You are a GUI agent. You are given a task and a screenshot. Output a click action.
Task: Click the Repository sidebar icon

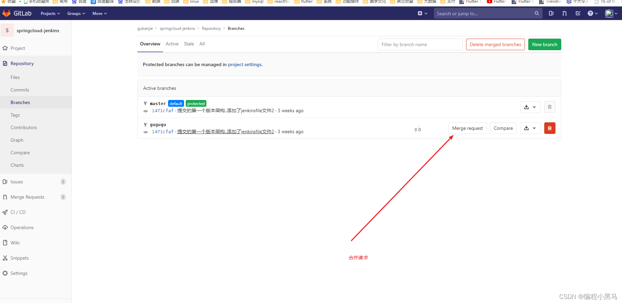point(5,63)
